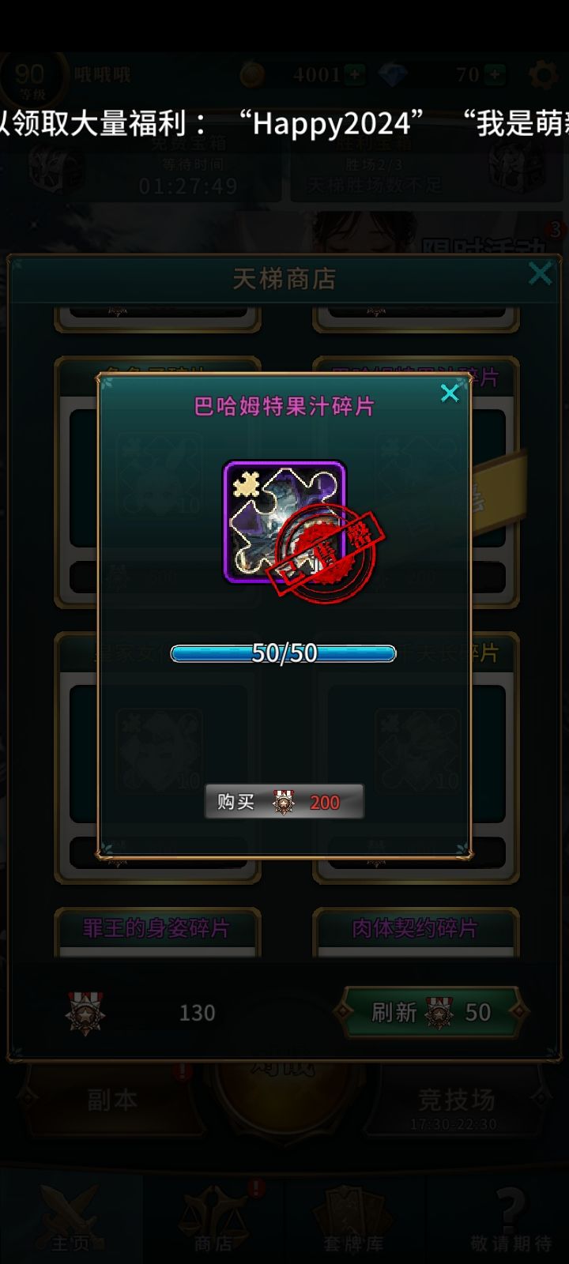The width and height of the screenshot is (569, 1264).
Task: Tap the plus icon beside 70 diamonds
Action: [x=495, y=75]
